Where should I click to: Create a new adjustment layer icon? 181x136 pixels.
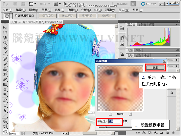pyautogui.click(x=156, y=133)
